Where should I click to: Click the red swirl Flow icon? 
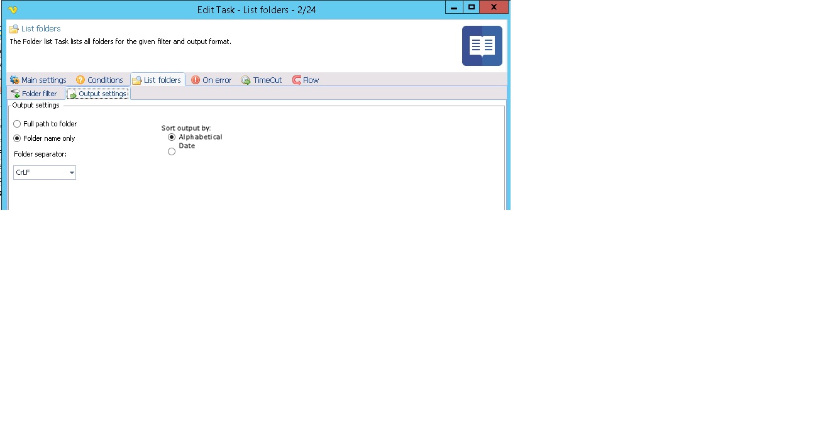[297, 80]
